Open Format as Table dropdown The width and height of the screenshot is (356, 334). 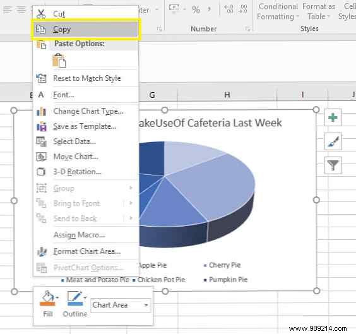(x=319, y=11)
